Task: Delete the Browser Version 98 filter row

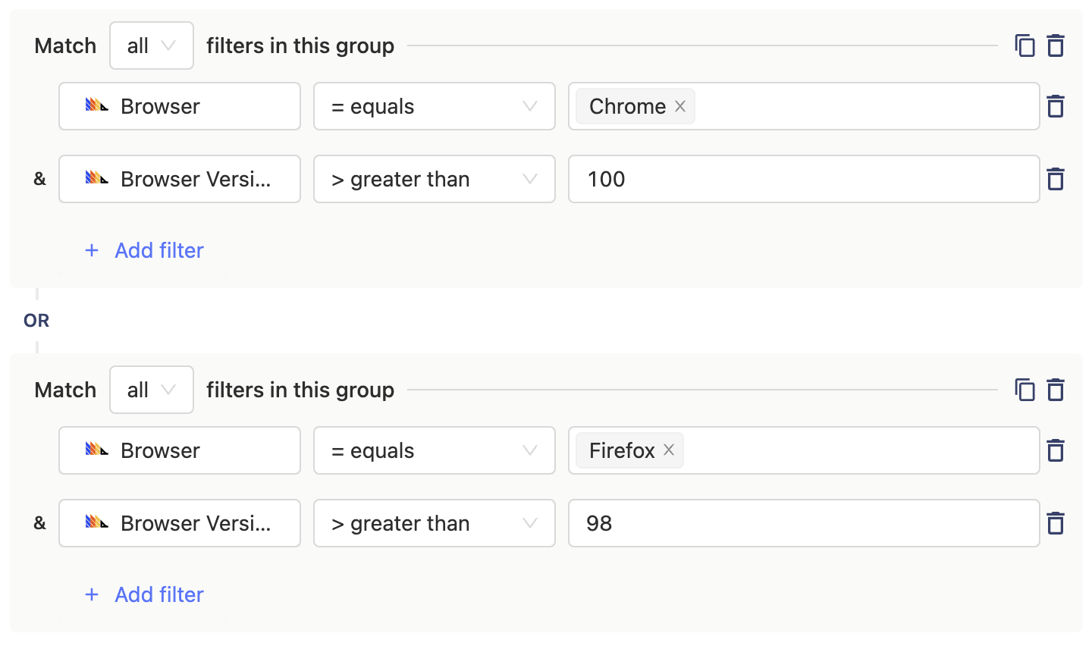Action: coord(1056,524)
